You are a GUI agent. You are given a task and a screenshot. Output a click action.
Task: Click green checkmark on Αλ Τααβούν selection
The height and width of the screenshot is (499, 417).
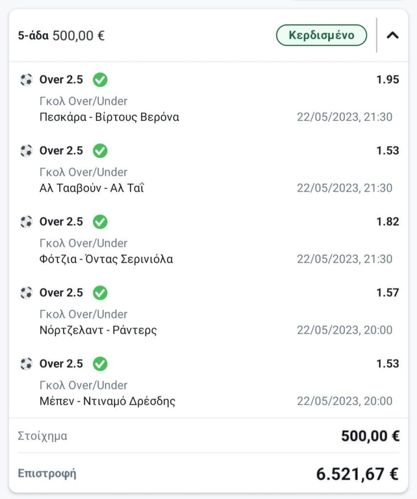[x=100, y=151]
